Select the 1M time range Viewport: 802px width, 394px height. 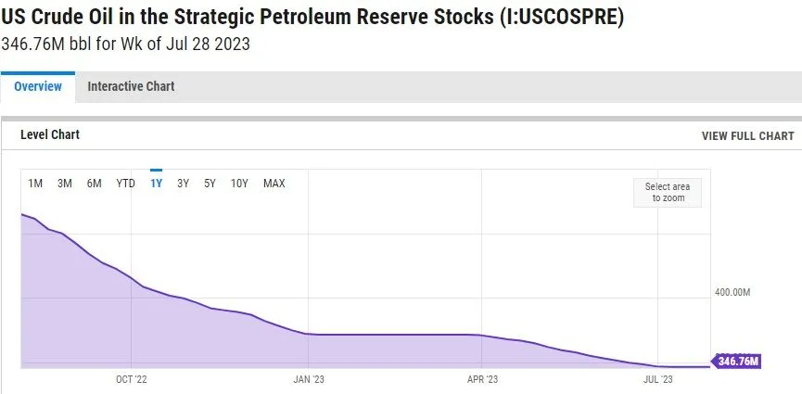pos(35,184)
